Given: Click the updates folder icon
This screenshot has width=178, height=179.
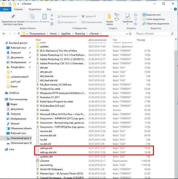Looking at the screenshot, I should pyautogui.click(x=38, y=47).
